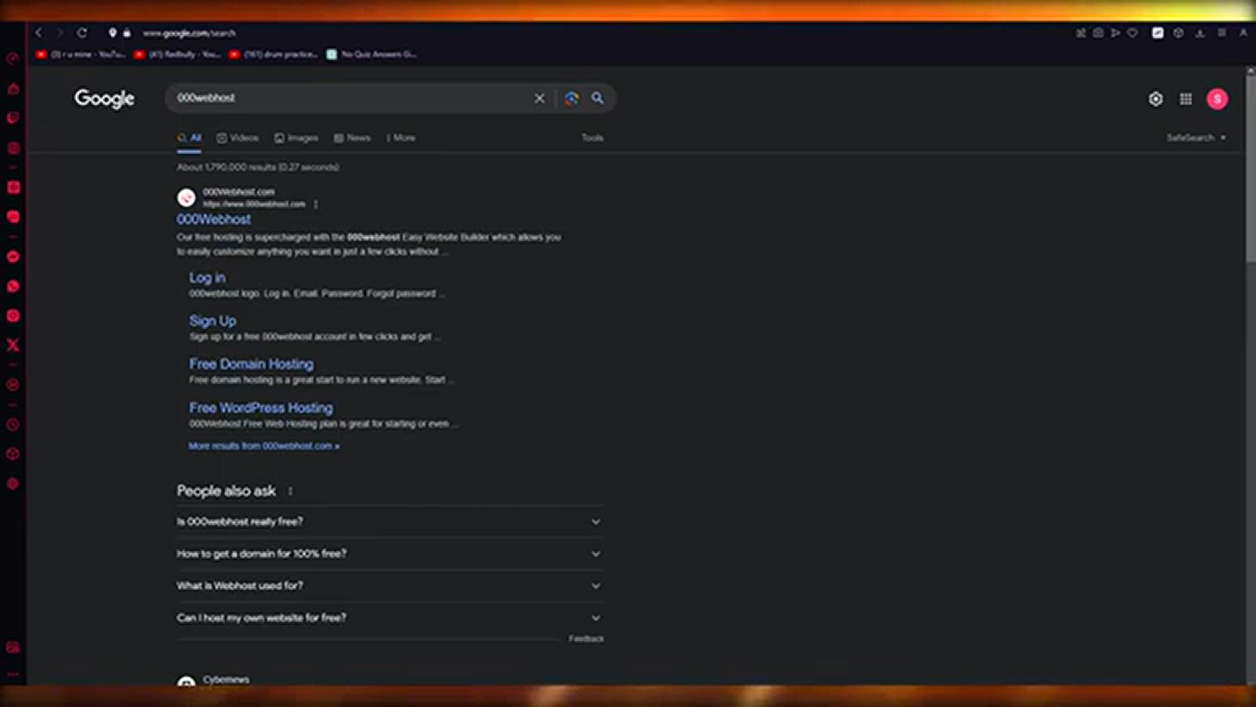Open sidebar Settings gear icon

[x=13, y=484]
